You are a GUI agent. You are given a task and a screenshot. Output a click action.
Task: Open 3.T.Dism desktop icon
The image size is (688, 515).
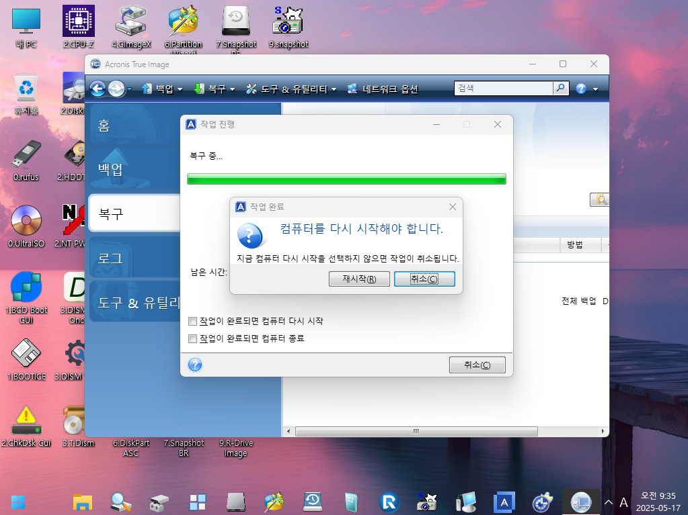click(x=78, y=426)
